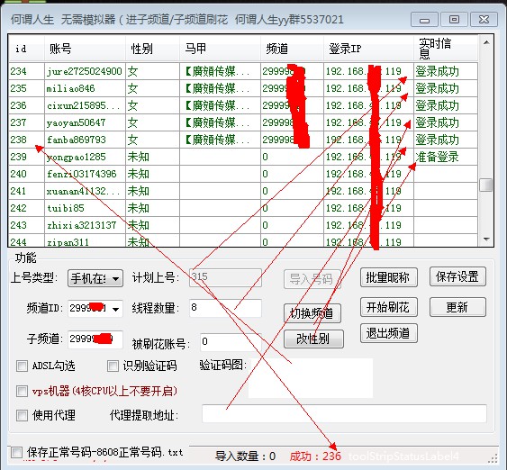Maximize the 何谓人生 window
The image size is (507, 470).
coord(454,20)
